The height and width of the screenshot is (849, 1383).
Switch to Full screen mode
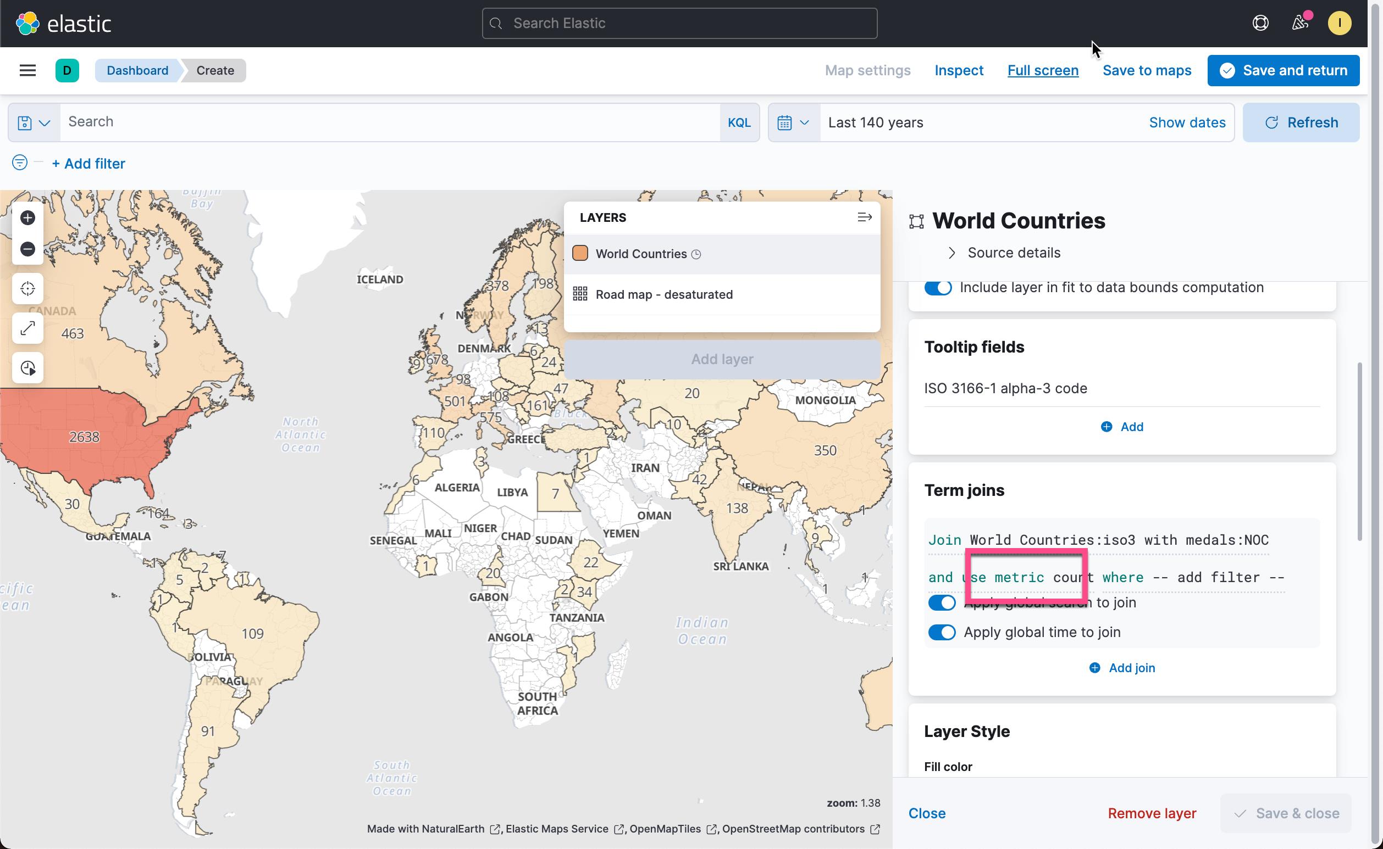coord(1042,70)
